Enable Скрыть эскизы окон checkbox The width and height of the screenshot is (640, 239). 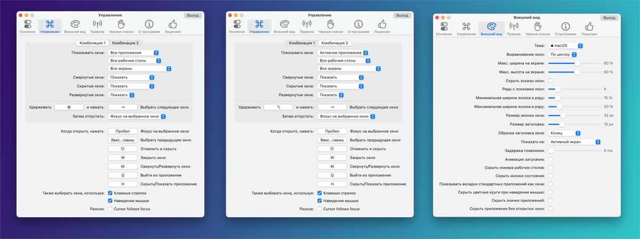[550, 80]
